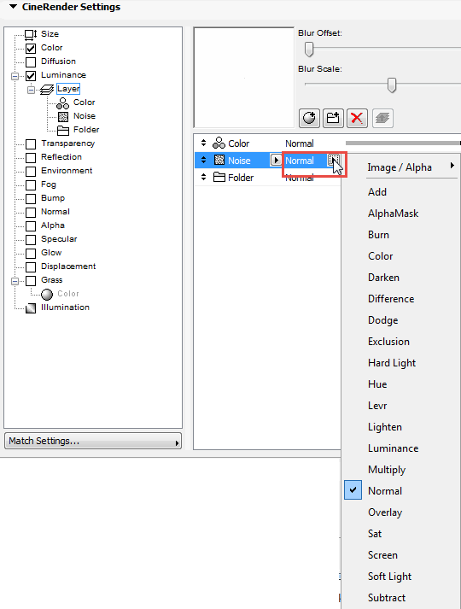Enable the Glow checkbox
Image resolution: width=461 pixels, height=609 pixels.
[31, 253]
